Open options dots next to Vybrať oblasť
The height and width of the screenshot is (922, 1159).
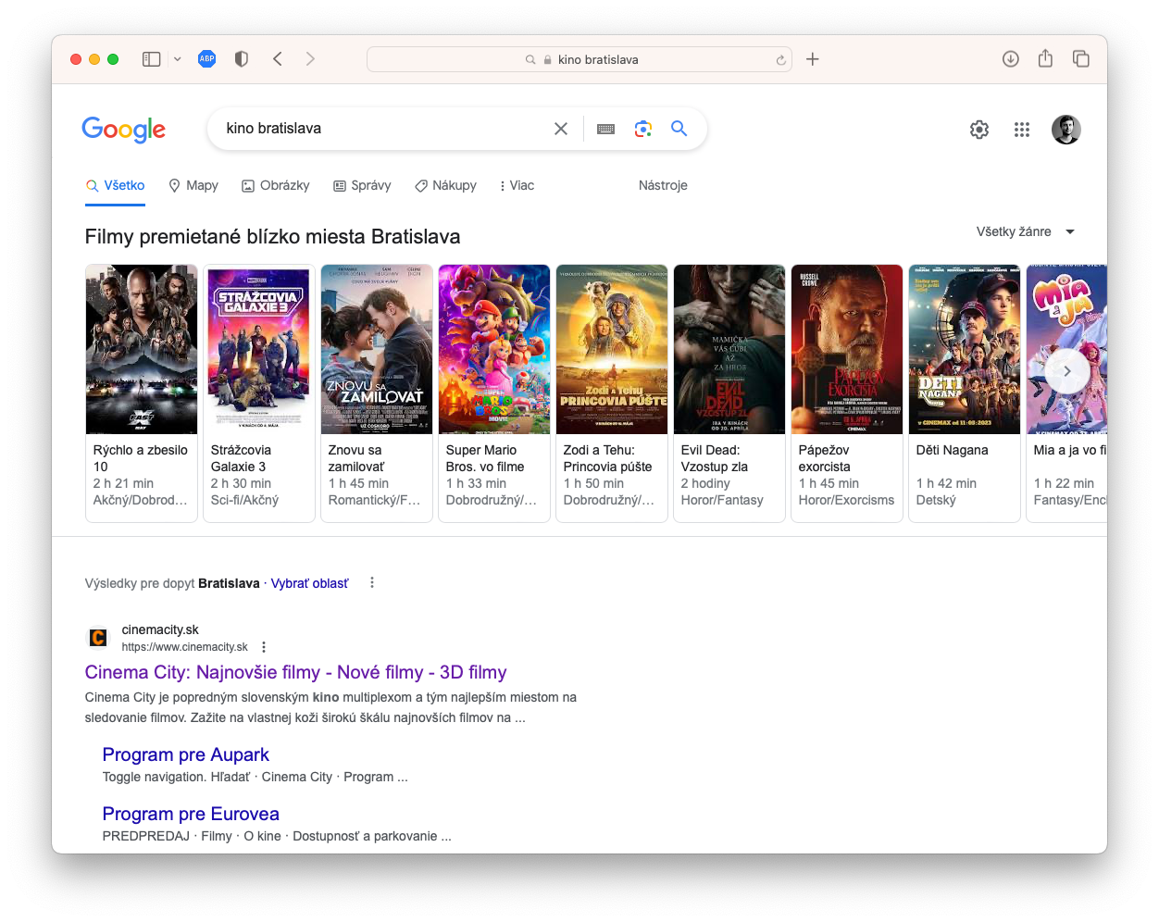pos(372,582)
